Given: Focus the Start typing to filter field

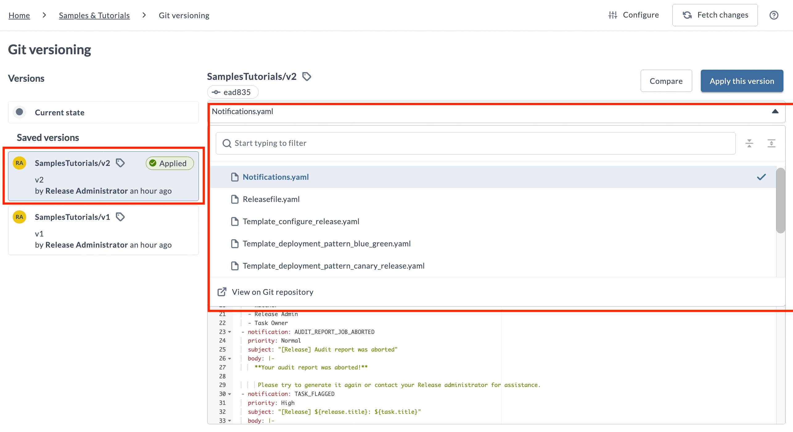Looking at the screenshot, I should (475, 143).
